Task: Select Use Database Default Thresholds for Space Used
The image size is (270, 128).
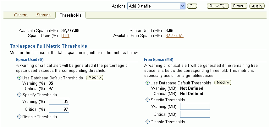Action: (x=19, y=77)
